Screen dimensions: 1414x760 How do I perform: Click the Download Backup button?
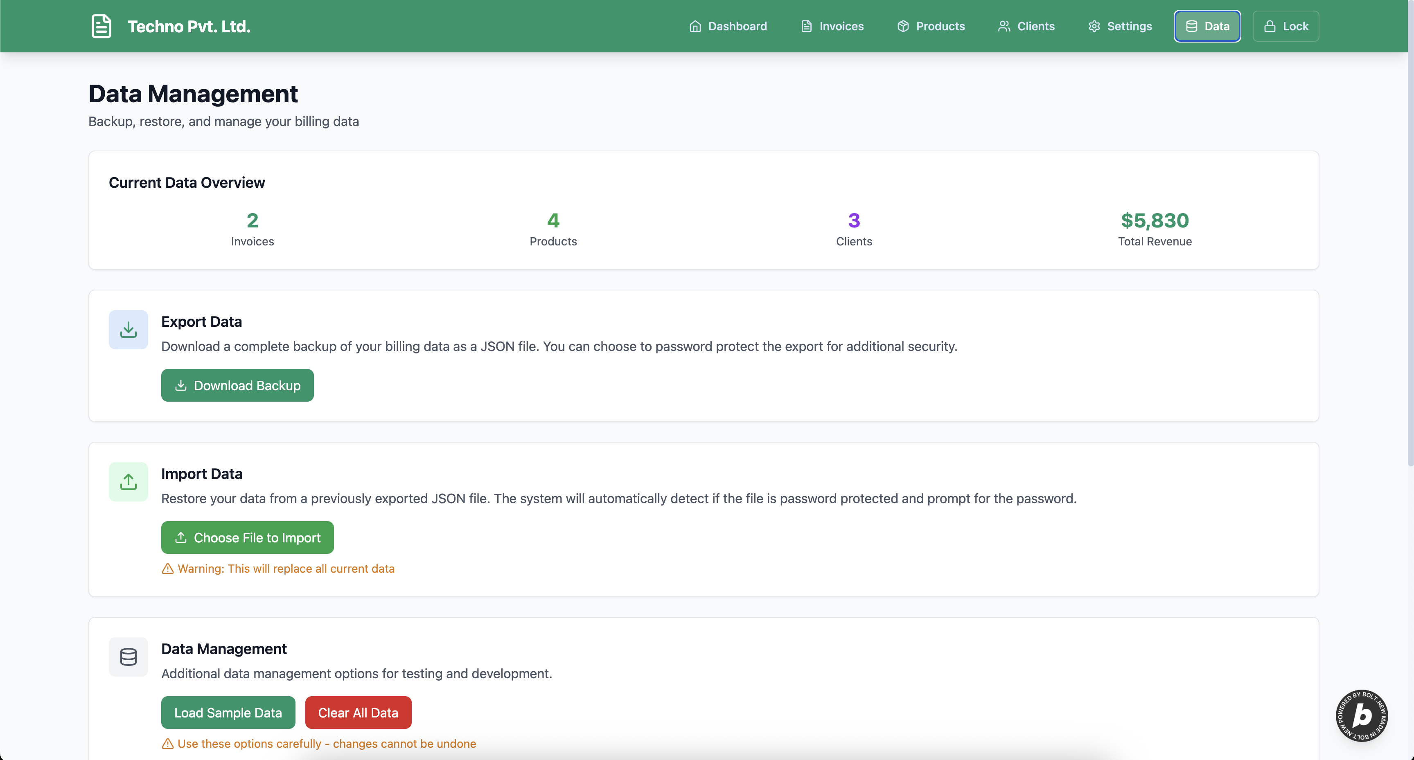pyautogui.click(x=237, y=385)
